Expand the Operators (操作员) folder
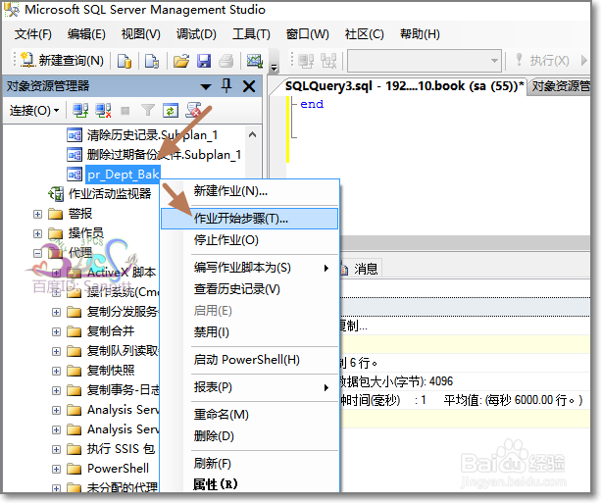 37,233
